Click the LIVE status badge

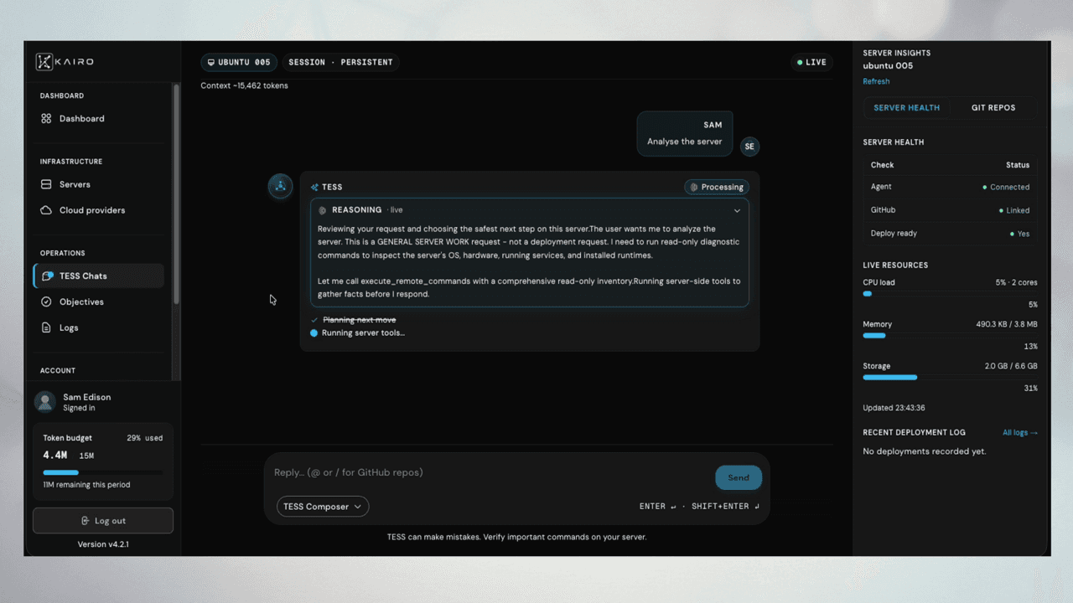pos(811,63)
